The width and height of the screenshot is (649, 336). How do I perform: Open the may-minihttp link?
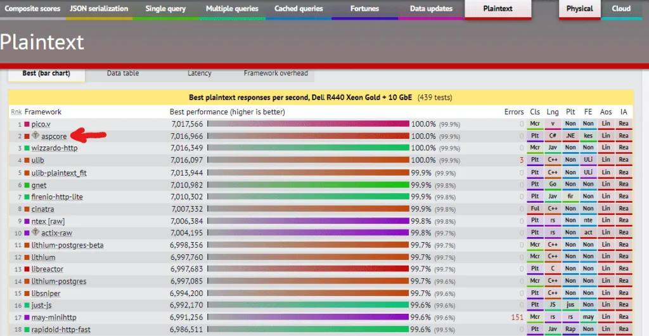[x=54, y=318]
